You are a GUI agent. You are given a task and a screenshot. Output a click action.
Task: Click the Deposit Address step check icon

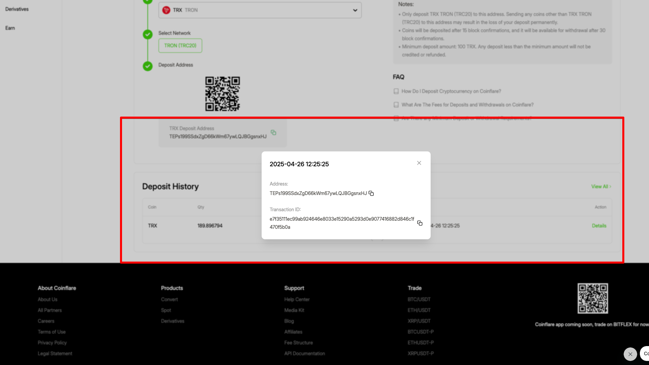[x=148, y=66]
